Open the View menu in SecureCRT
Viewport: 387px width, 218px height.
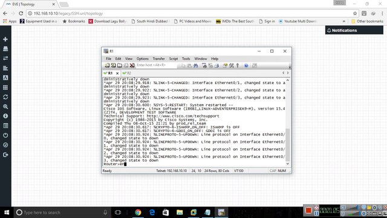[129, 59]
